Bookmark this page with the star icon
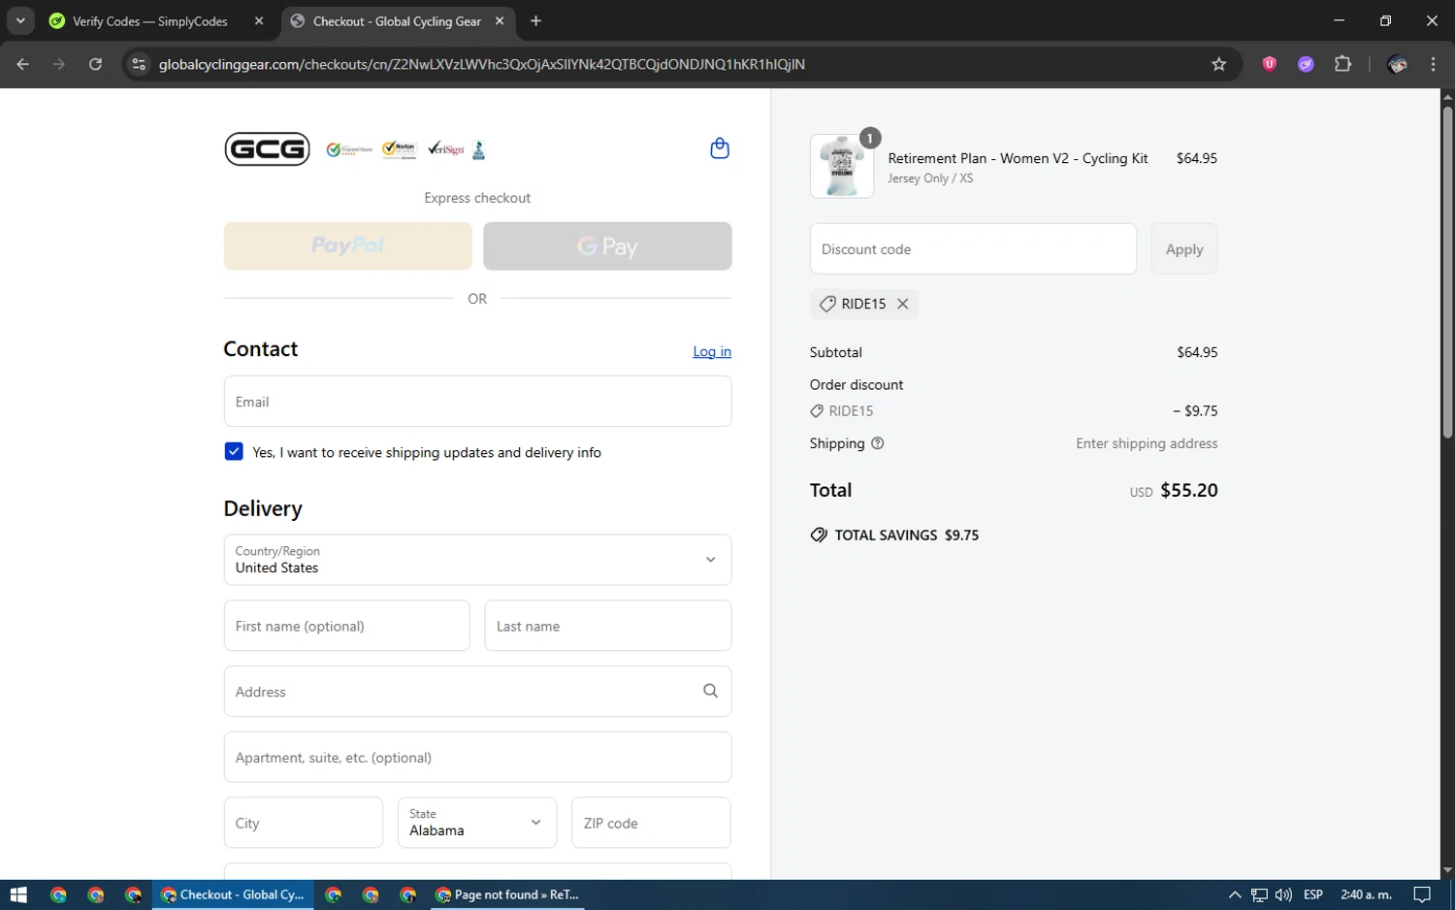This screenshot has width=1455, height=910. [x=1219, y=64]
